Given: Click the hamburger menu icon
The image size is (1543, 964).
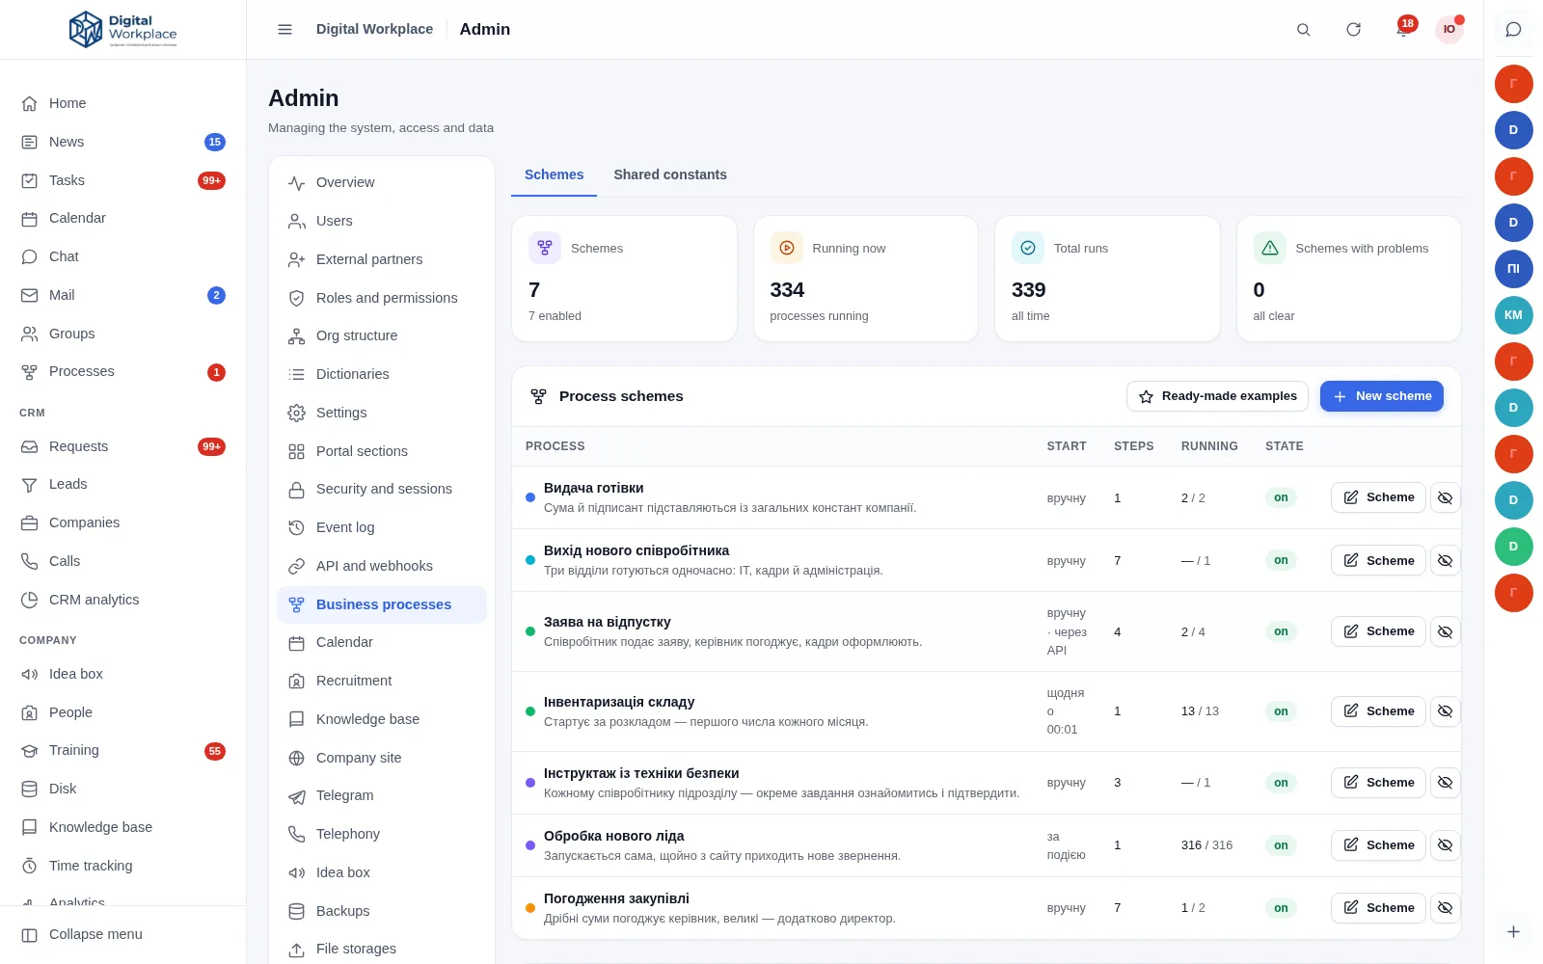Looking at the screenshot, I should 284,30.
